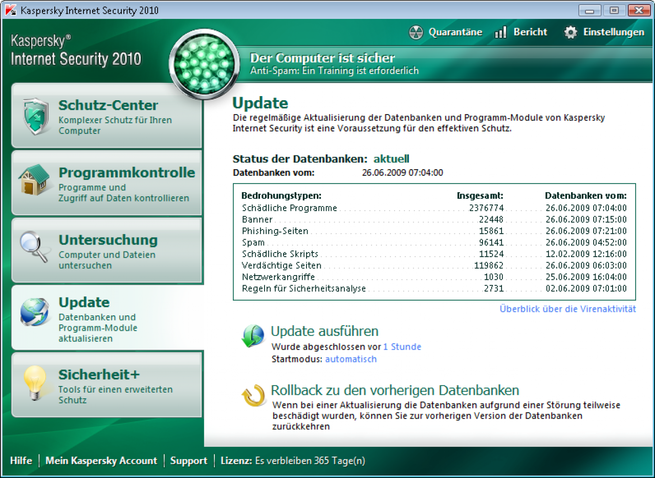Click the Programmkontrolle house icon
Viewport: 655px width, 478px height.
point(35,180)
